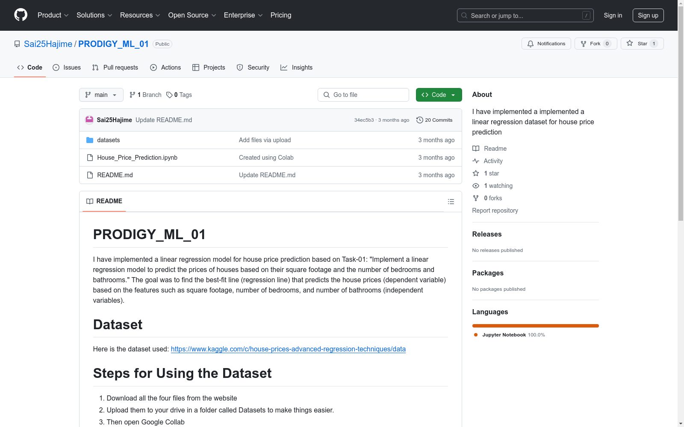Image resolution: width=684 pixels, height=427 pixels.
Task: Open the README outline list icon
Action: tap(451, 202)
